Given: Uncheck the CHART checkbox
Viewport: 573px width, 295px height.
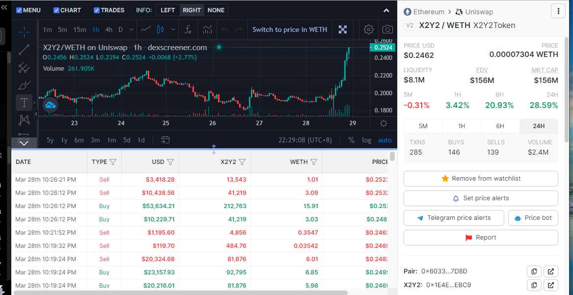Looking at the screenshot, I should pyautogui.click(x=56, y=10).
